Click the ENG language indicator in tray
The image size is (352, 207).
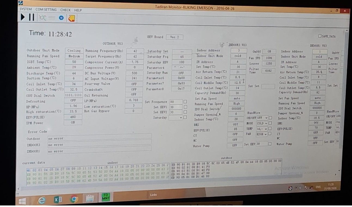tap(318, 187)
